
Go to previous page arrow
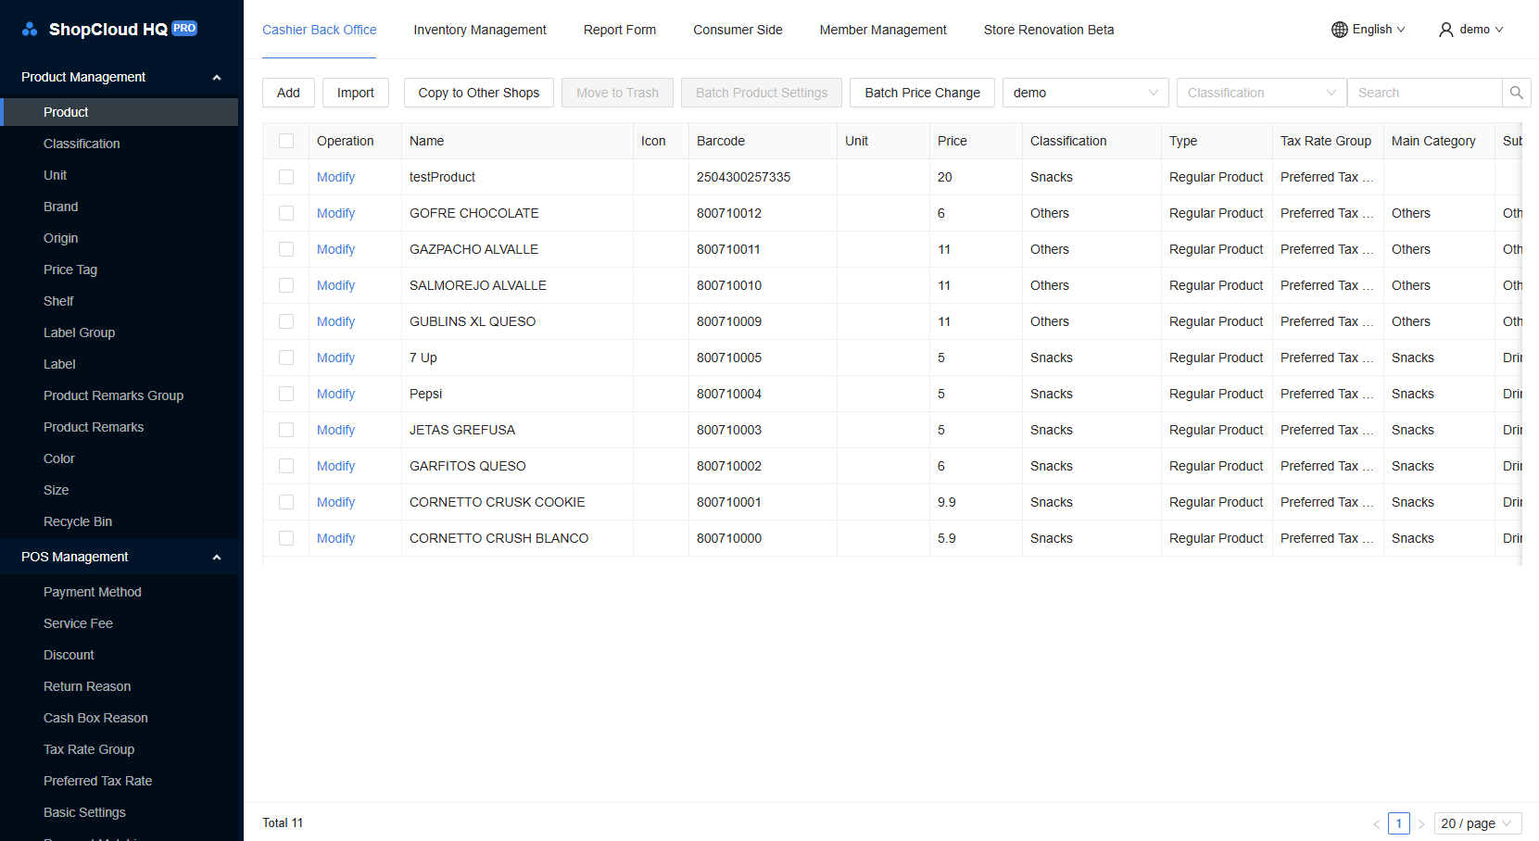pos(1376,823)
